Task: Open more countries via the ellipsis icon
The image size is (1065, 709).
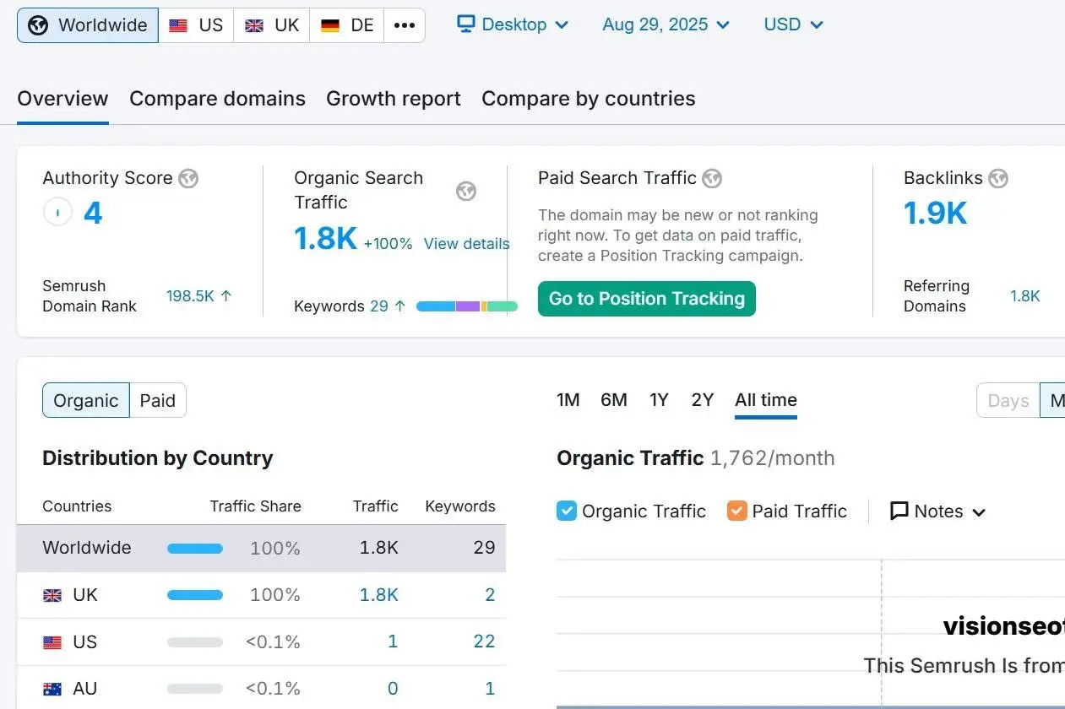Action: [404, 24]
